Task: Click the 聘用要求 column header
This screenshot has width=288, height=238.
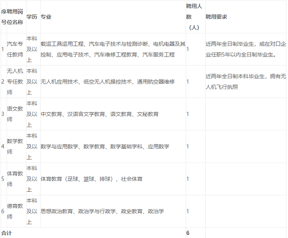Action: [x=217, y=17]
